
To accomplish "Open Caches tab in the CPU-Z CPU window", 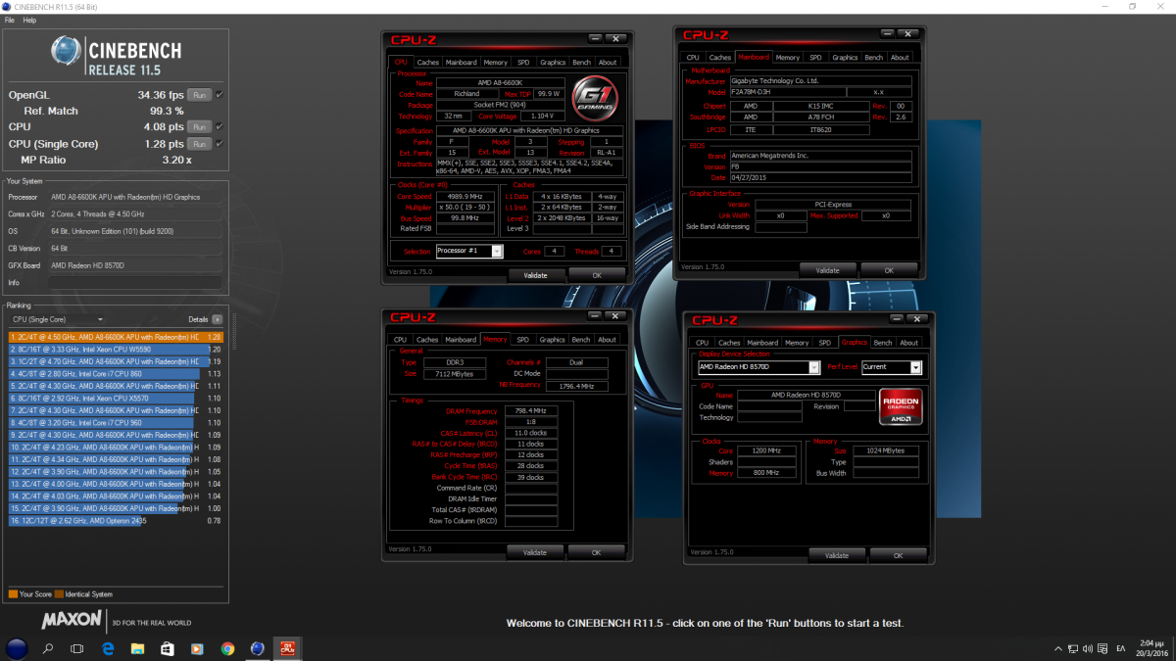I will click(x=428, y=63).
